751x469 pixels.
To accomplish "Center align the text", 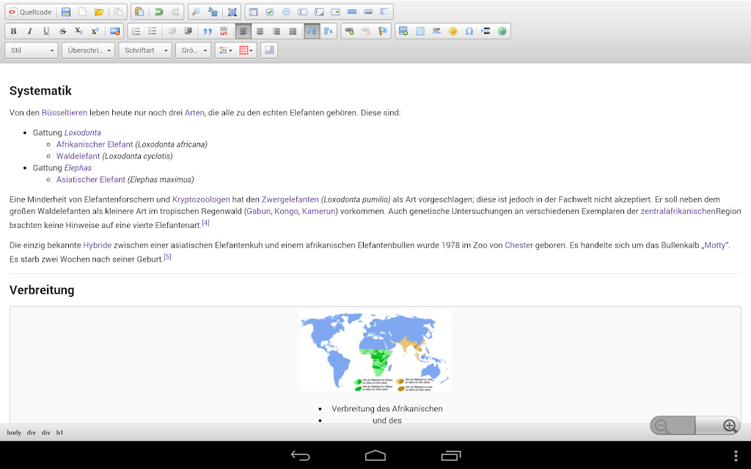I will tap(260, 31).
